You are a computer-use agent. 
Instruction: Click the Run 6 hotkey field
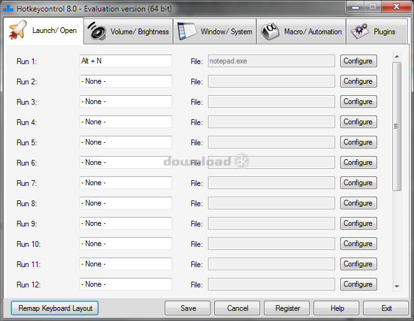click(x=126, y=162)
